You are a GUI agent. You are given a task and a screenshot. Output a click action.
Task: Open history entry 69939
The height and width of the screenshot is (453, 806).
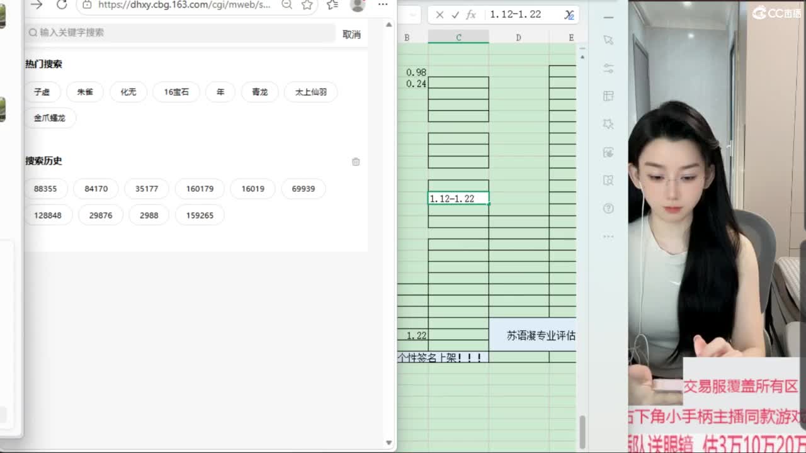[x=304, y=189]
